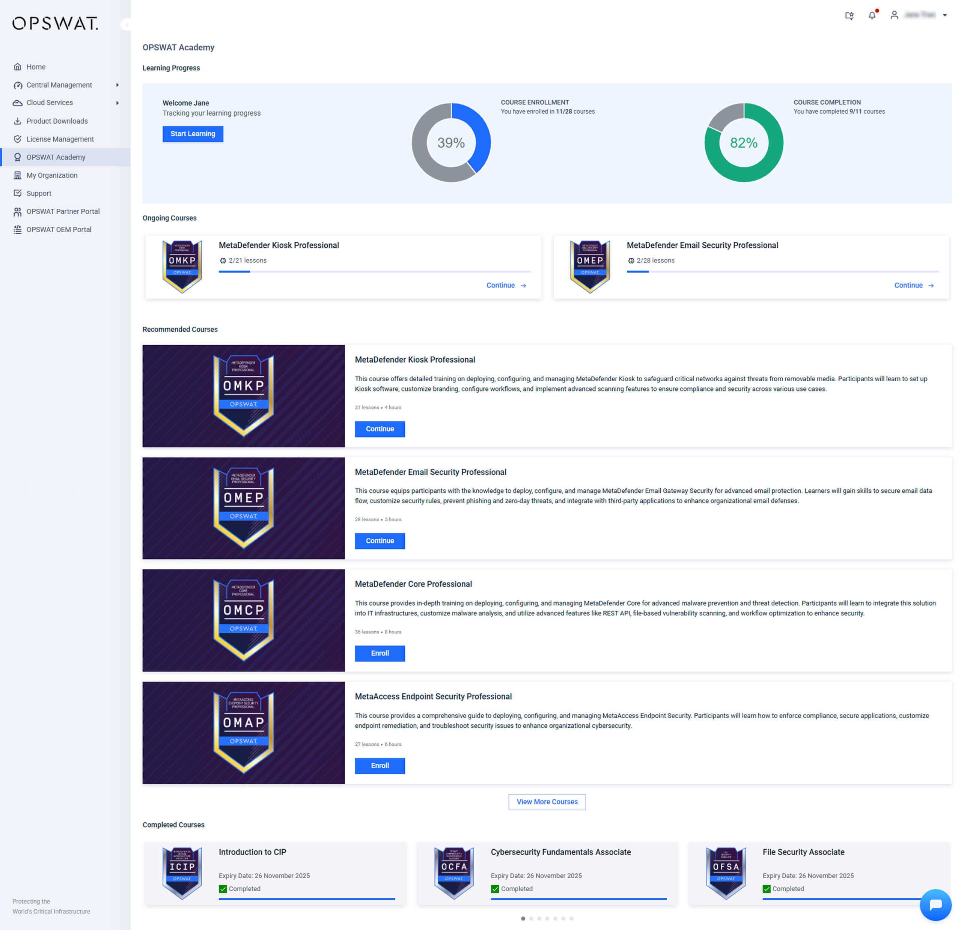The image size is (964, 930).
Task: Expand the Central Management submenu arrow
Action: coord(117,85)
